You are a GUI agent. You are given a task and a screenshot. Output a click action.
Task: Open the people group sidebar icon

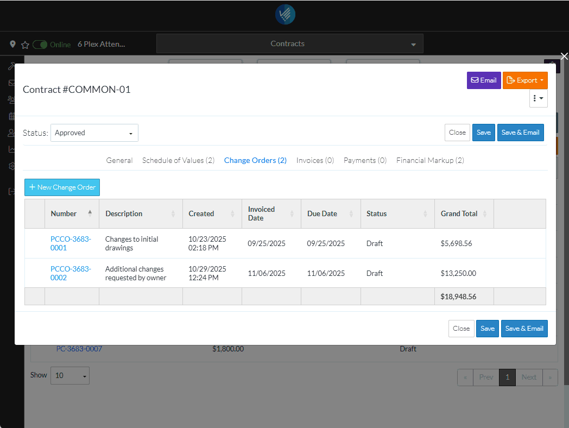coord(11,99)
